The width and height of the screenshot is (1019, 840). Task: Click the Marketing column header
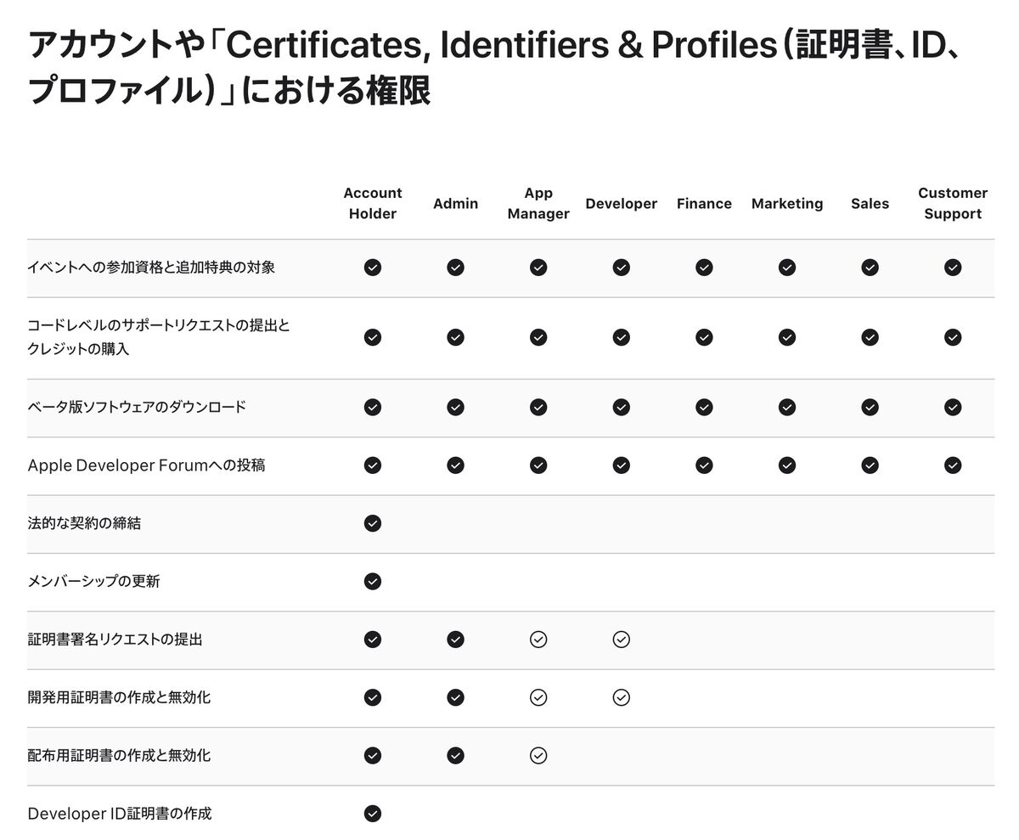(x=787, y=204)
